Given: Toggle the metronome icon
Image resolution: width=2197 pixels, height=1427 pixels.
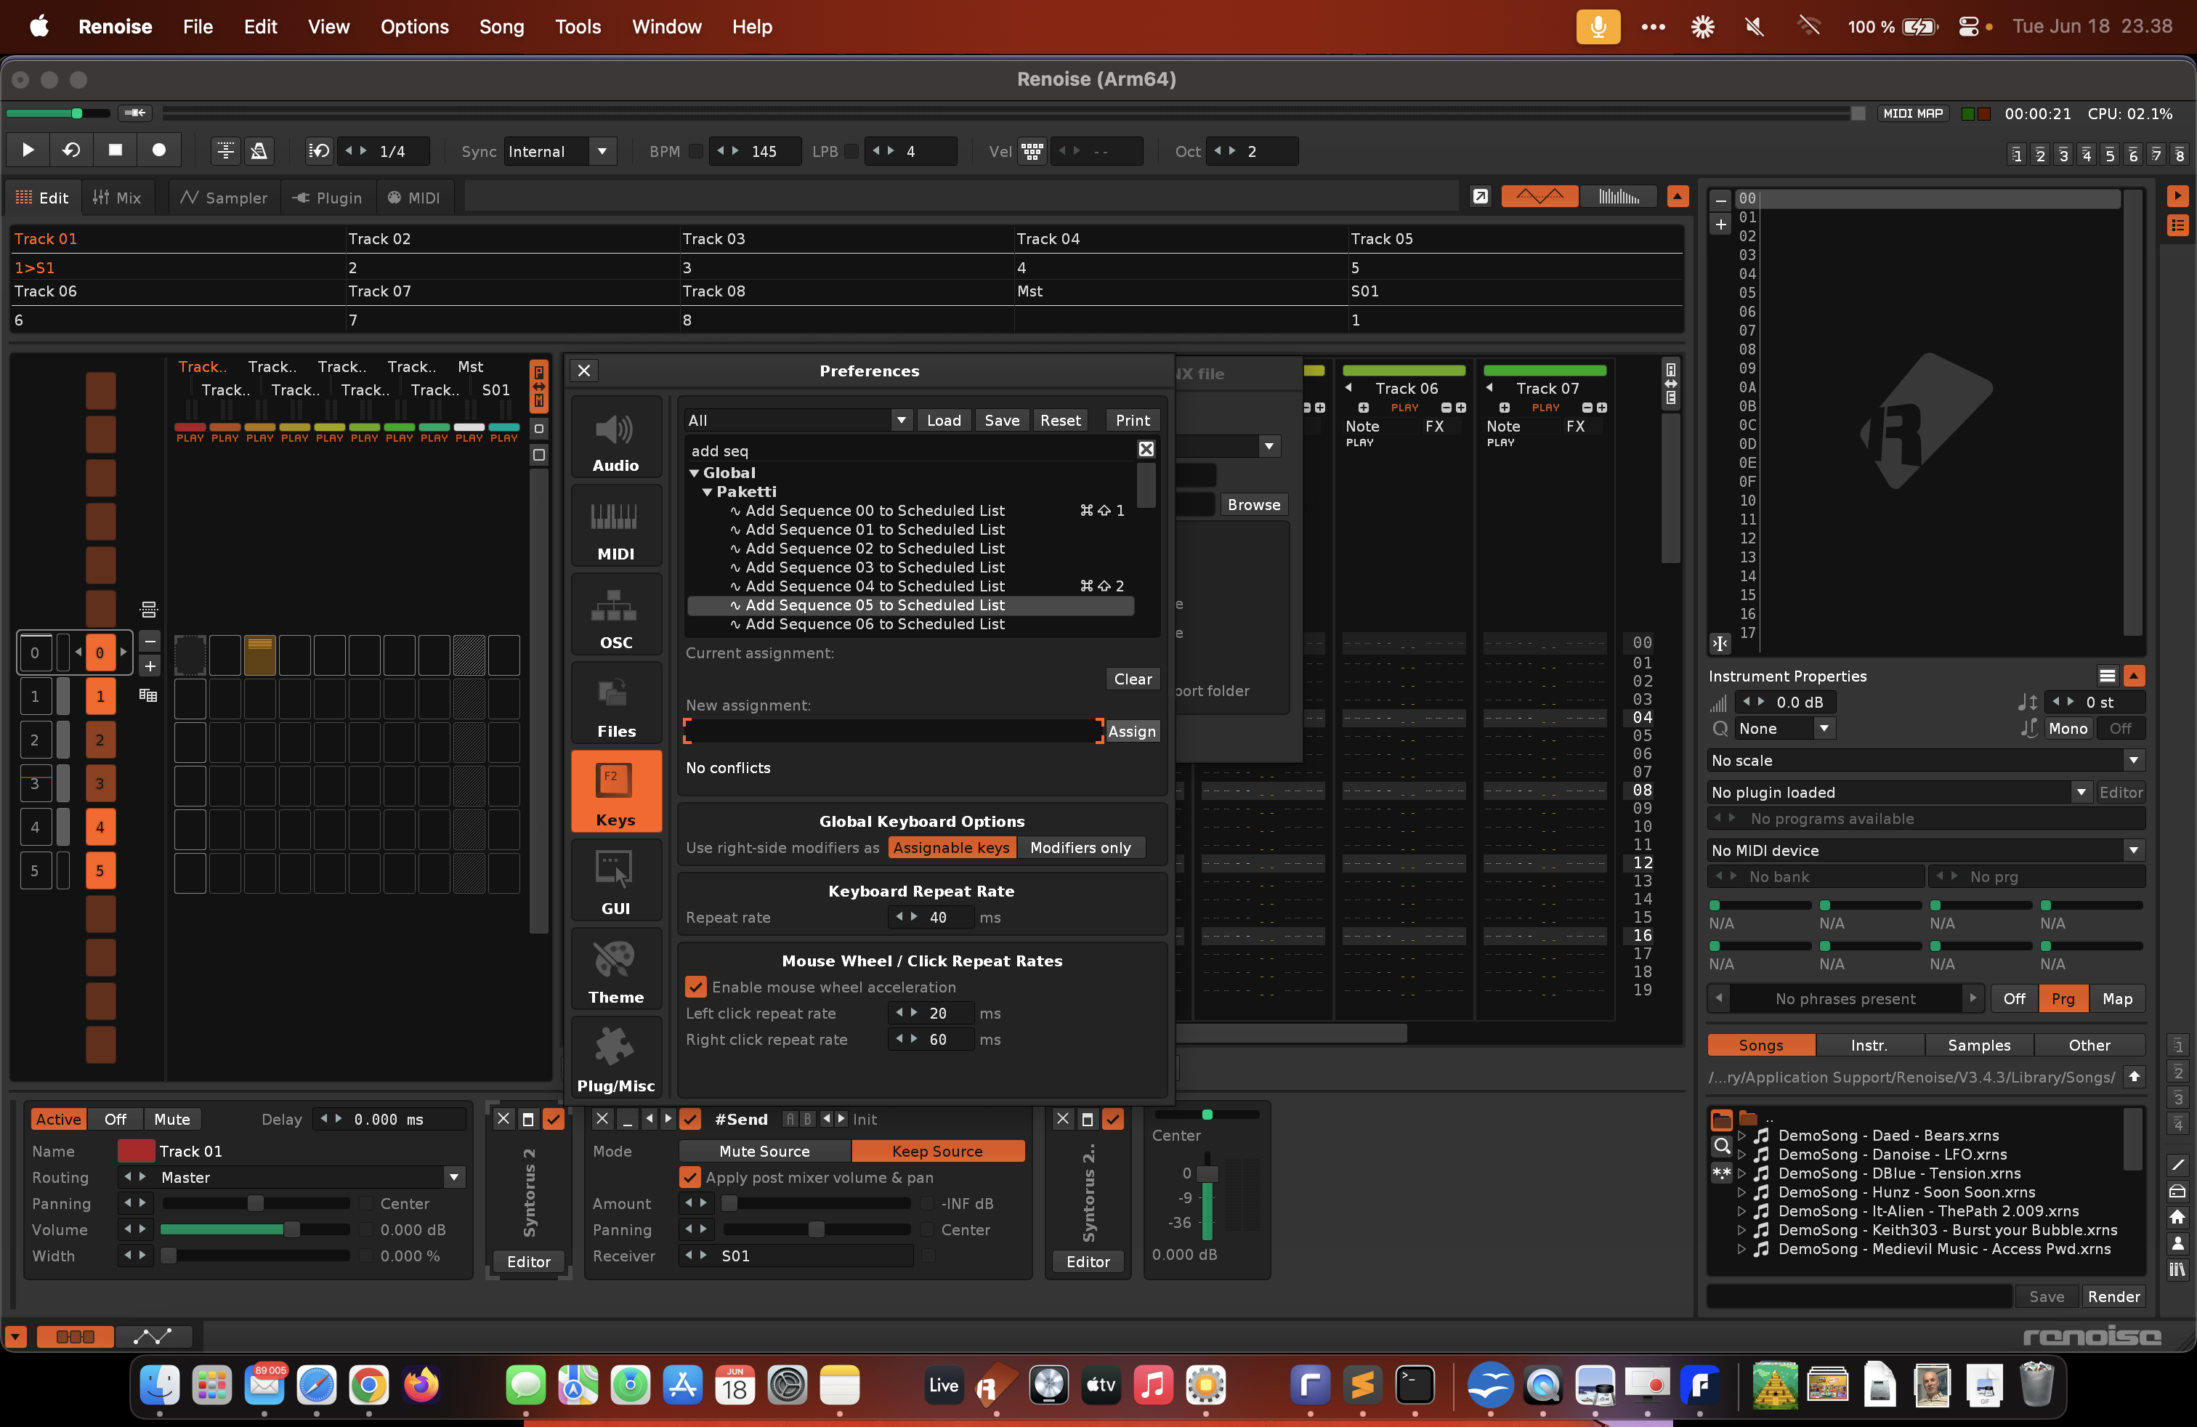Looking at the screenshot, I should pos(259,150).
